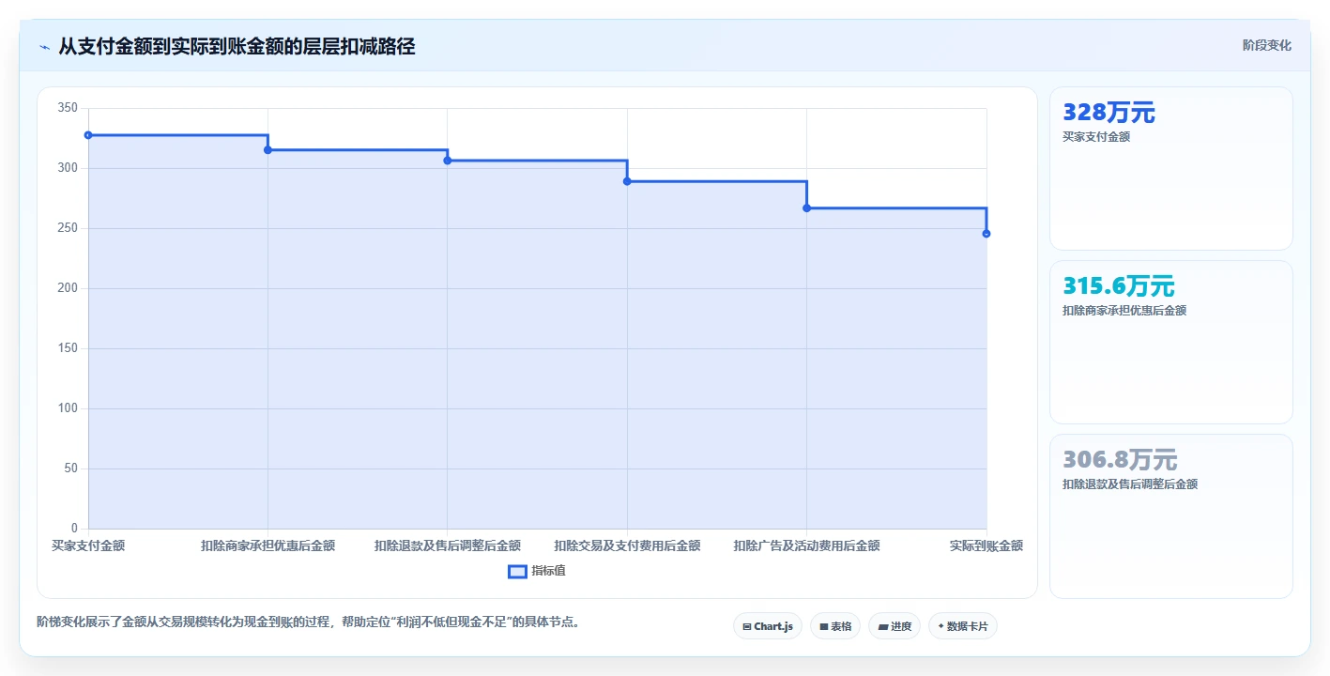Screen dimensions: 1330x676
Task: Click the lightning icon beside the title
Action: pyautogui.click(x=44, y=46)
